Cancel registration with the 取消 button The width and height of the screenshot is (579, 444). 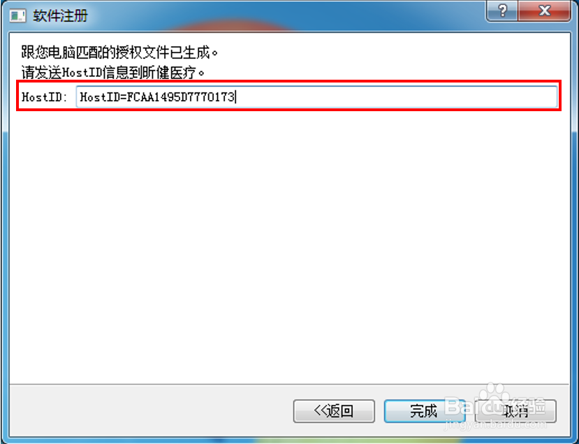[515, 410]
